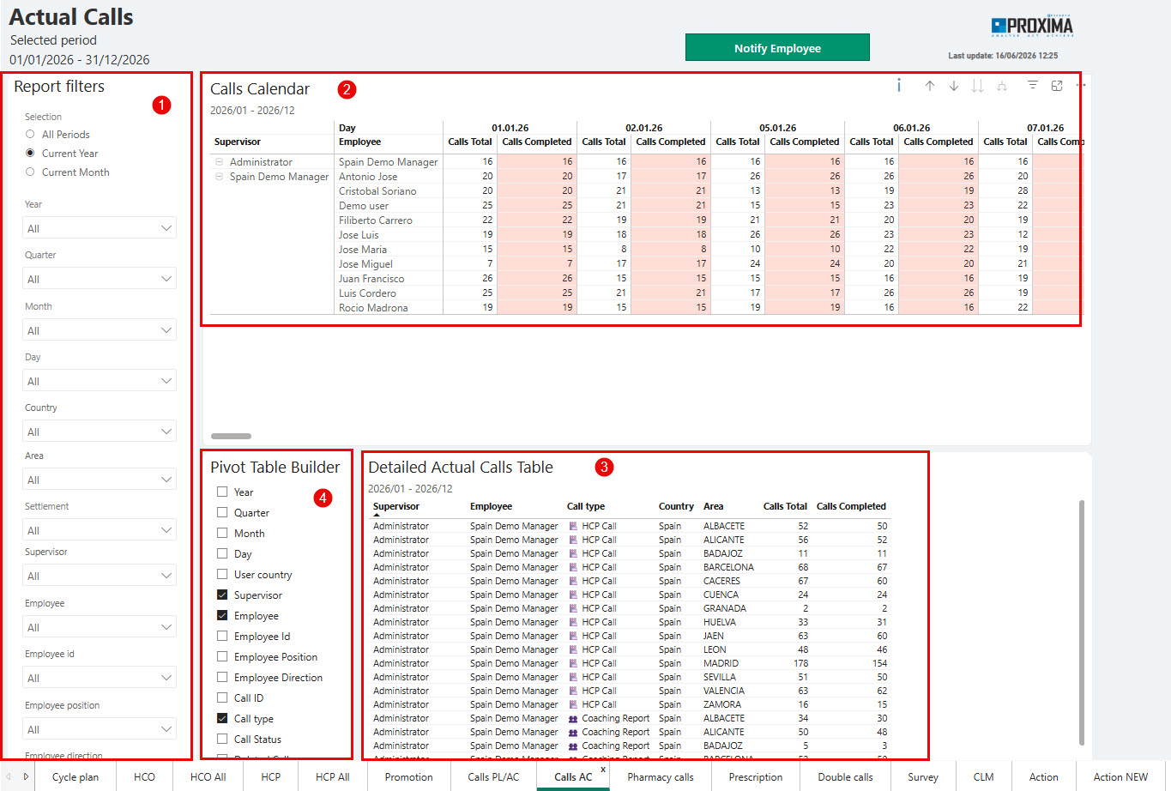The image size is (1171, 791).
Task: Open the Supervisor filter dropdown
Action: (x=100, y=576)
